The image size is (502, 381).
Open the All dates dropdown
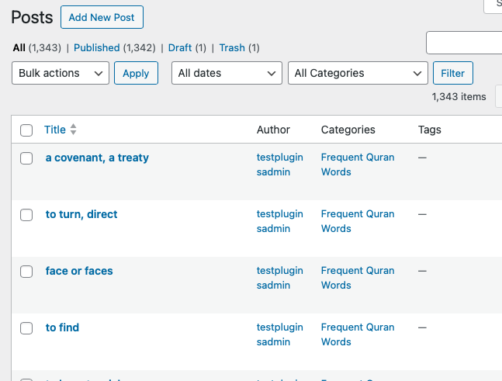227,73
